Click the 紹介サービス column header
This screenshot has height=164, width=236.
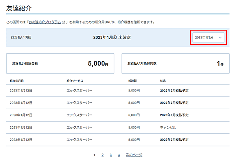(x=75, y=81)
